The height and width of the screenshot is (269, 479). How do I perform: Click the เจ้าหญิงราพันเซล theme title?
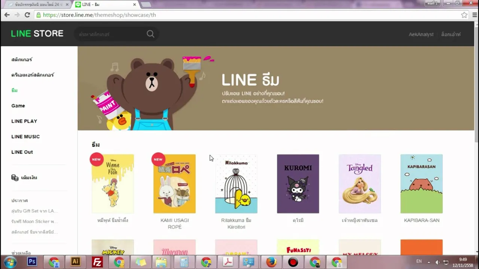coord(360,220)
